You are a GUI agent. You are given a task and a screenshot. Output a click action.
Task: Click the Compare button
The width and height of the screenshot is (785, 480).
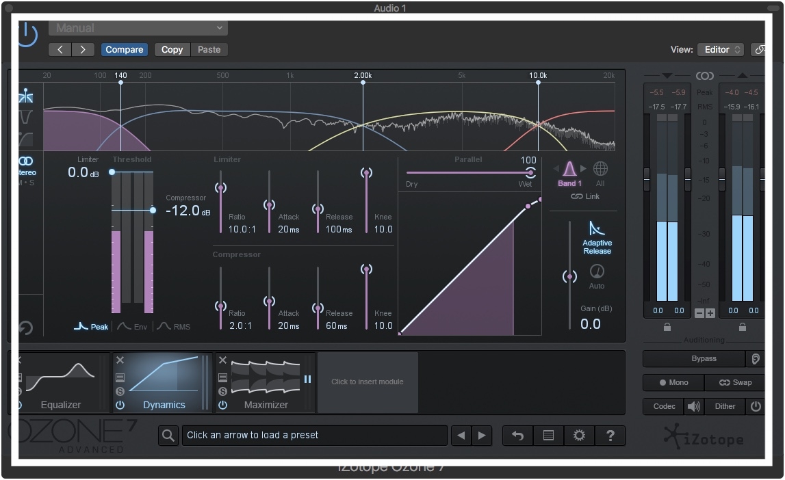pos(124,49)
